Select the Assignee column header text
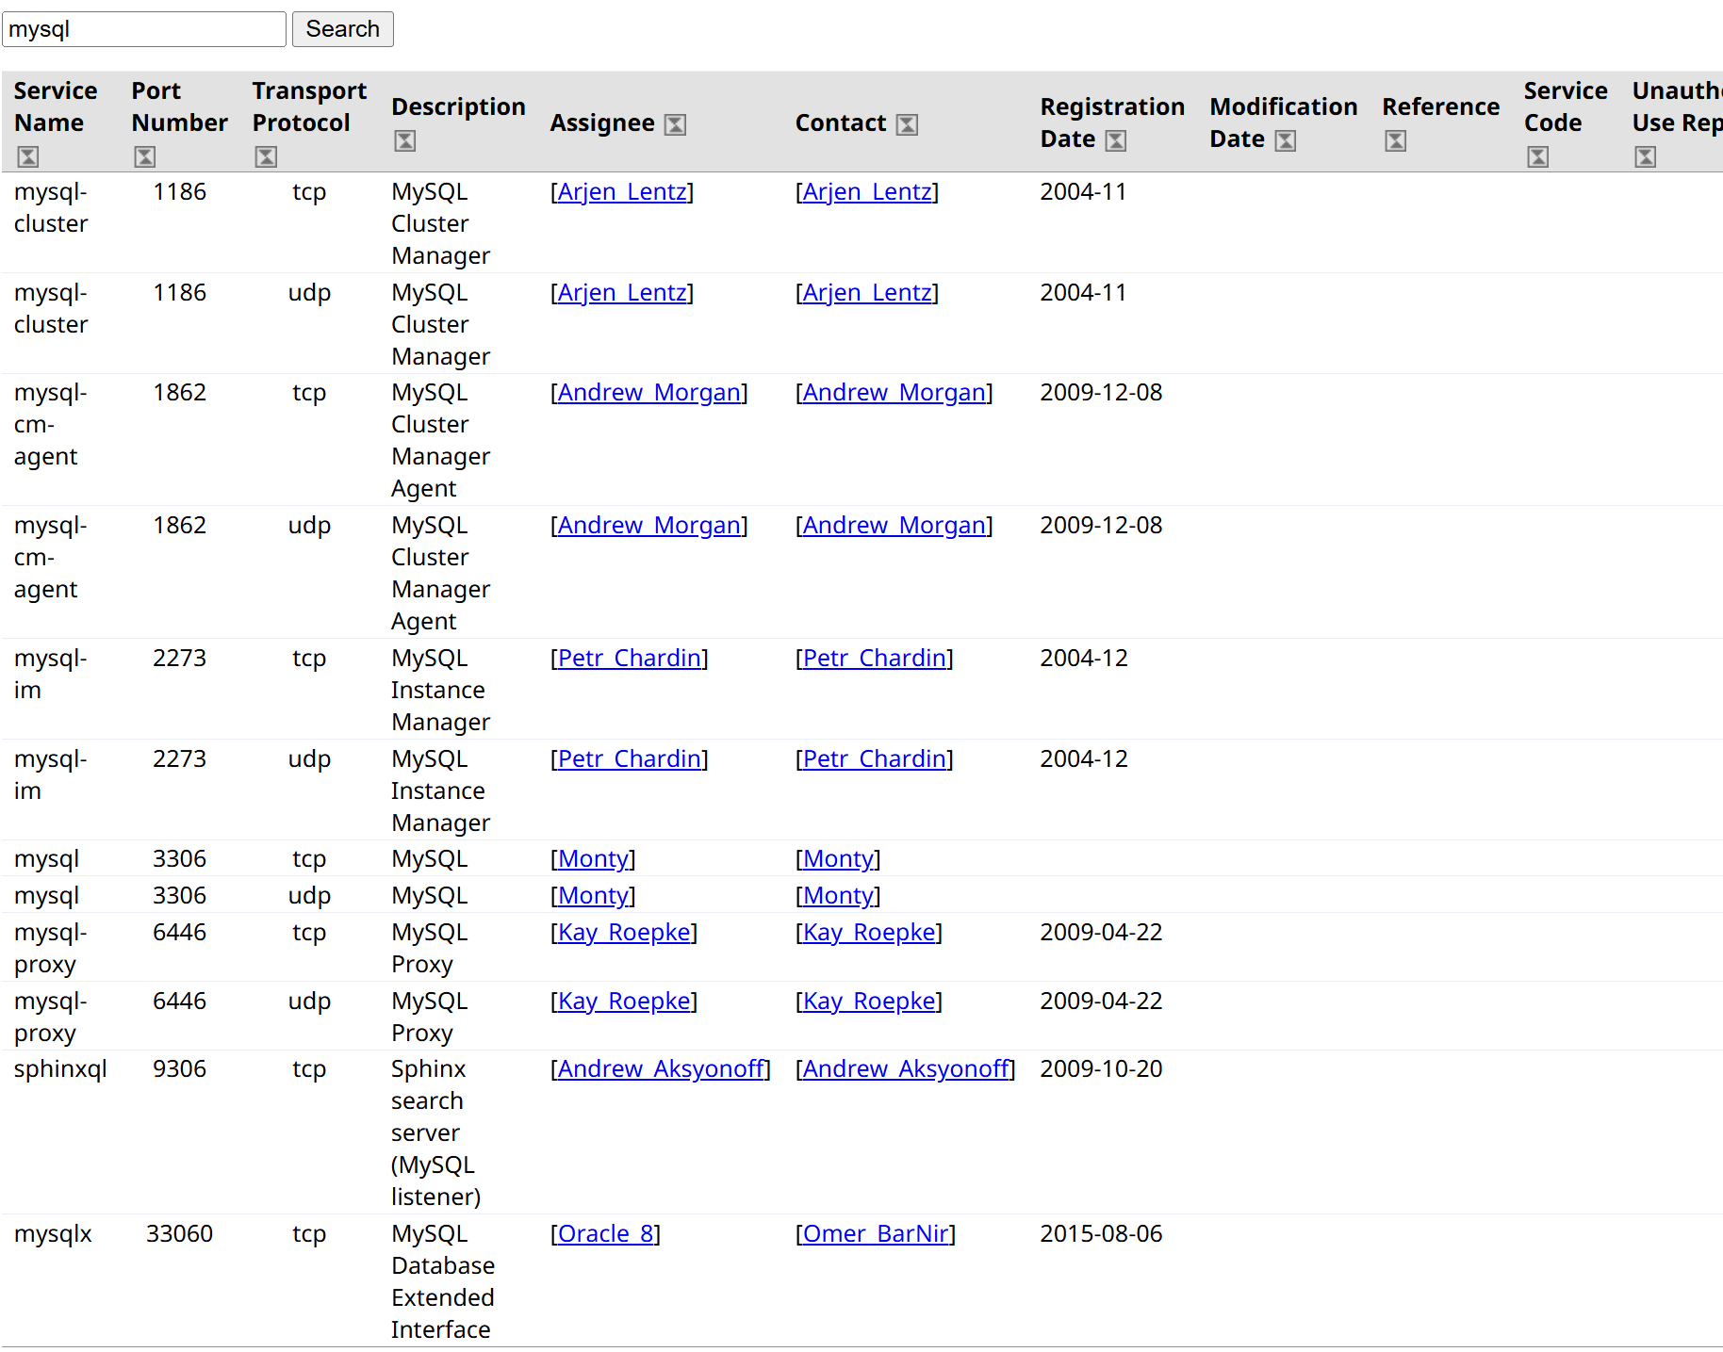1723x1352 pixels. pyautogui.click(x=602, y=123)
